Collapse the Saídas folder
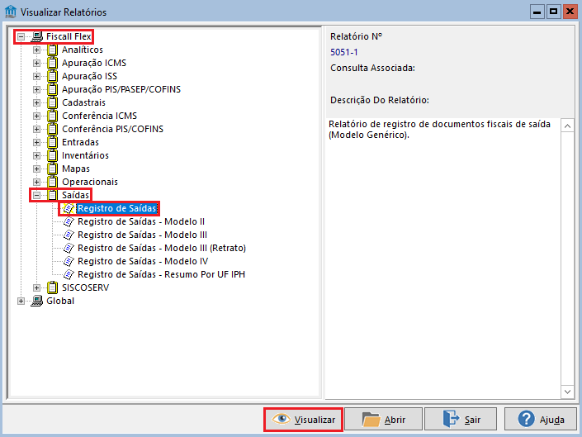This screenshot has height=437, width=582. 36,195
